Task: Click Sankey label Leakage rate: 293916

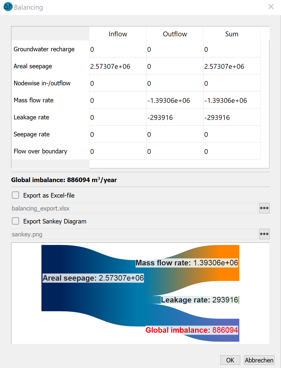Action: pos(200,300)
